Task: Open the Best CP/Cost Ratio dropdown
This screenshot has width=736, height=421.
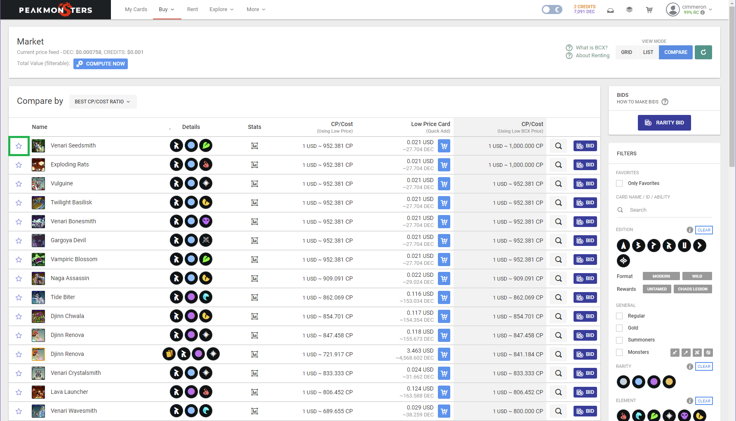Action: pyautogui.click(x=103, y=102)
